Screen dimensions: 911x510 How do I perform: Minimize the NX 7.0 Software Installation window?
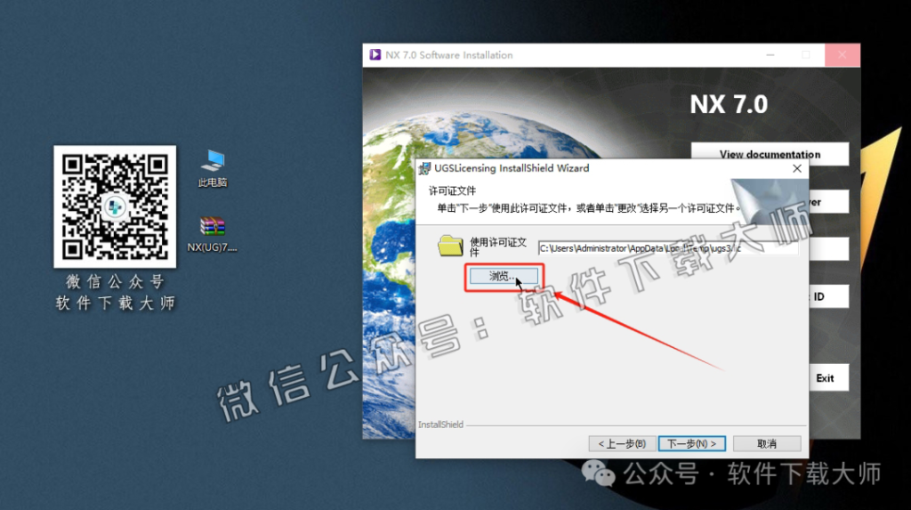[x=770, y=55]
